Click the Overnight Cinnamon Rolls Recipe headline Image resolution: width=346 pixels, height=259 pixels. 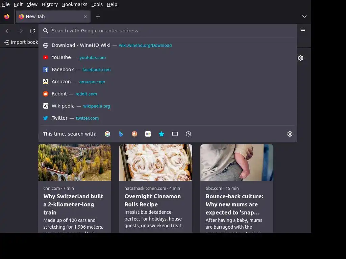153,200
